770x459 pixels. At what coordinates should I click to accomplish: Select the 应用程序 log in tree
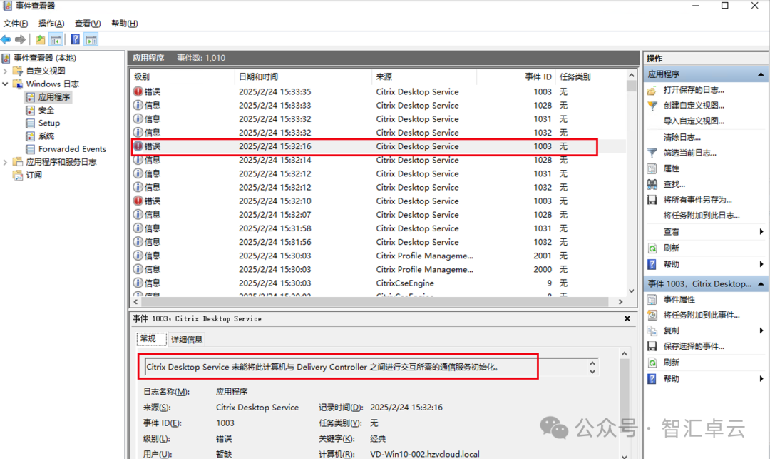(54, 97)
